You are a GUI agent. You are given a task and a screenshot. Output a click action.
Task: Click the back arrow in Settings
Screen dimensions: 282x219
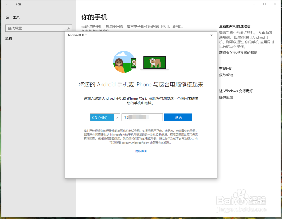7,4
